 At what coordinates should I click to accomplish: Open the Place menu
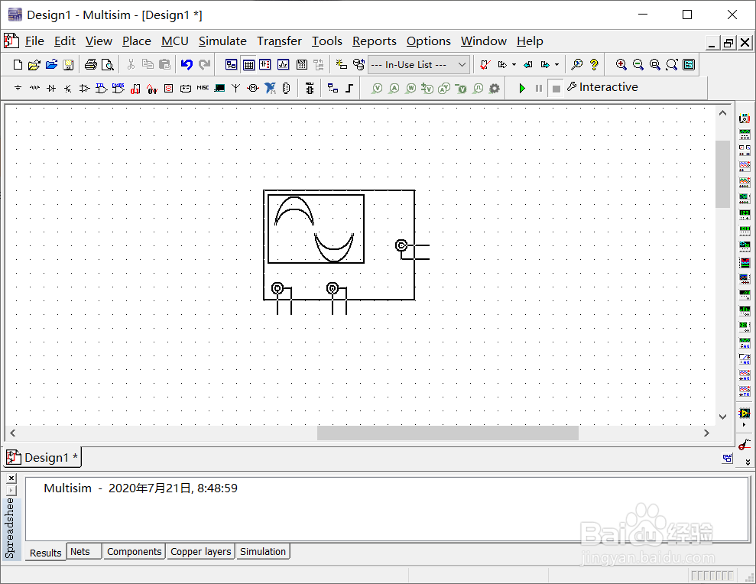coord(136,41)
